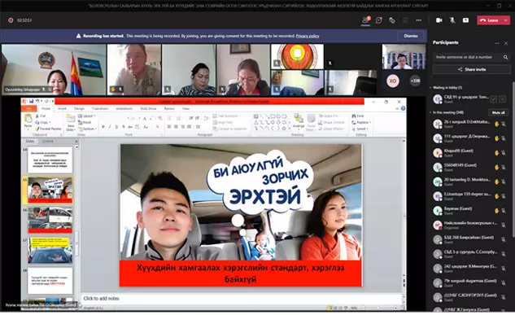Click the XO participant avatar circle
Viewport: 515px width, 315px height.
(x=392, y=81)
